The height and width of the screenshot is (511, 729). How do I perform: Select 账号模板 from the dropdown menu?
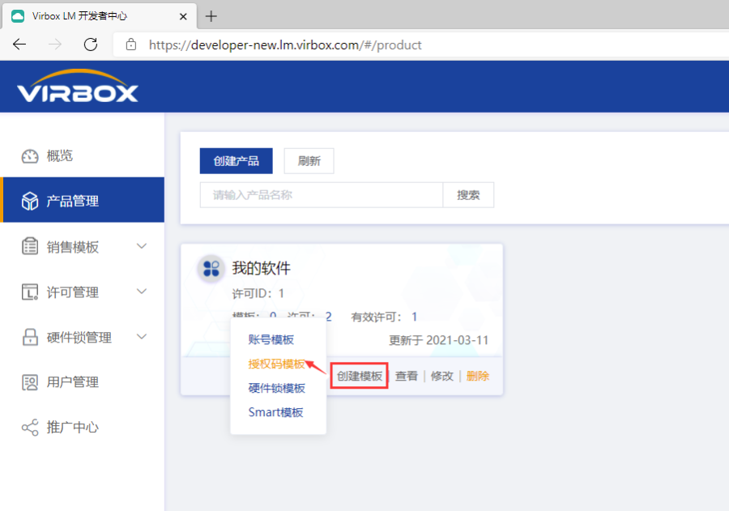pyautogui.click(x=271, y=339)
